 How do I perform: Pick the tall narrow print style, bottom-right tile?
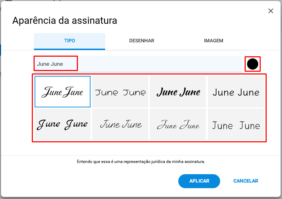(x=236, y=125)
